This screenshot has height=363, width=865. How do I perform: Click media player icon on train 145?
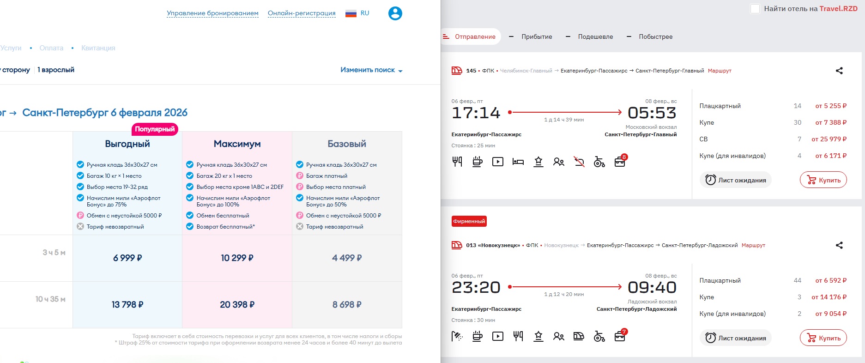pyautogui.click(x=498, y=162)
